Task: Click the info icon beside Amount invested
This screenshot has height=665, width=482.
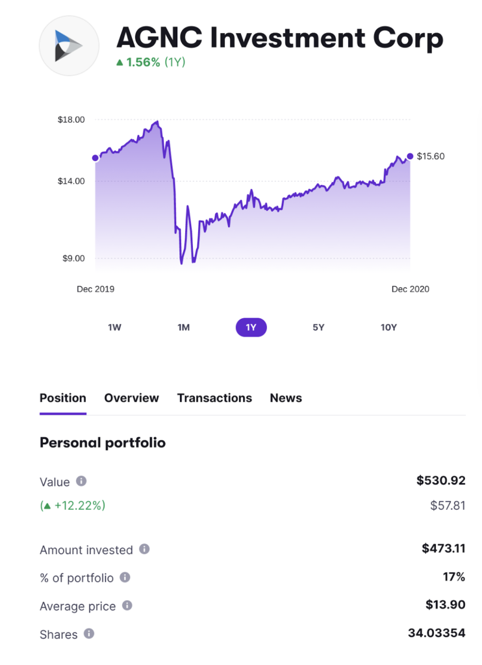Action: click(144, 549)
